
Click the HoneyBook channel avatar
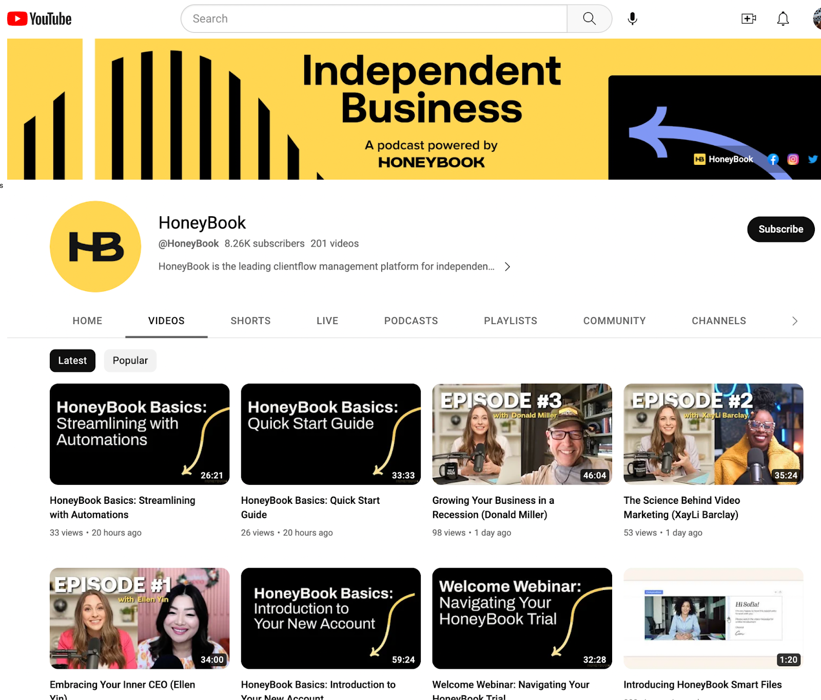tap(95, 247)
